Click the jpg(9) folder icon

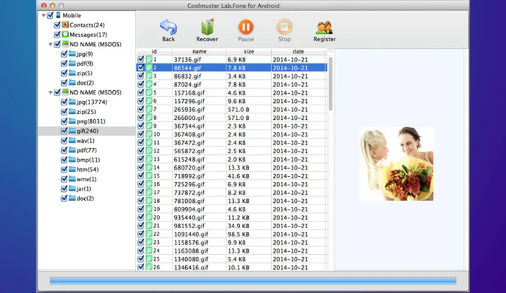pyautogui.click(x=72, y=53)
